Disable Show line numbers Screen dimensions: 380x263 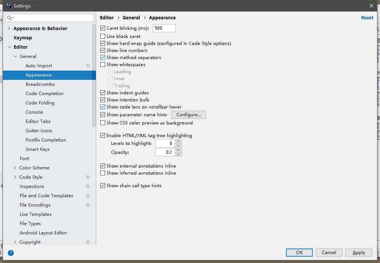[103, 51]
